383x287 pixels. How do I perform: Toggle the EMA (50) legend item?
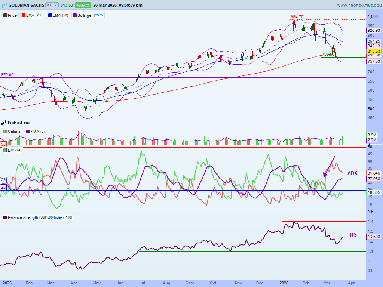[59, 16]
